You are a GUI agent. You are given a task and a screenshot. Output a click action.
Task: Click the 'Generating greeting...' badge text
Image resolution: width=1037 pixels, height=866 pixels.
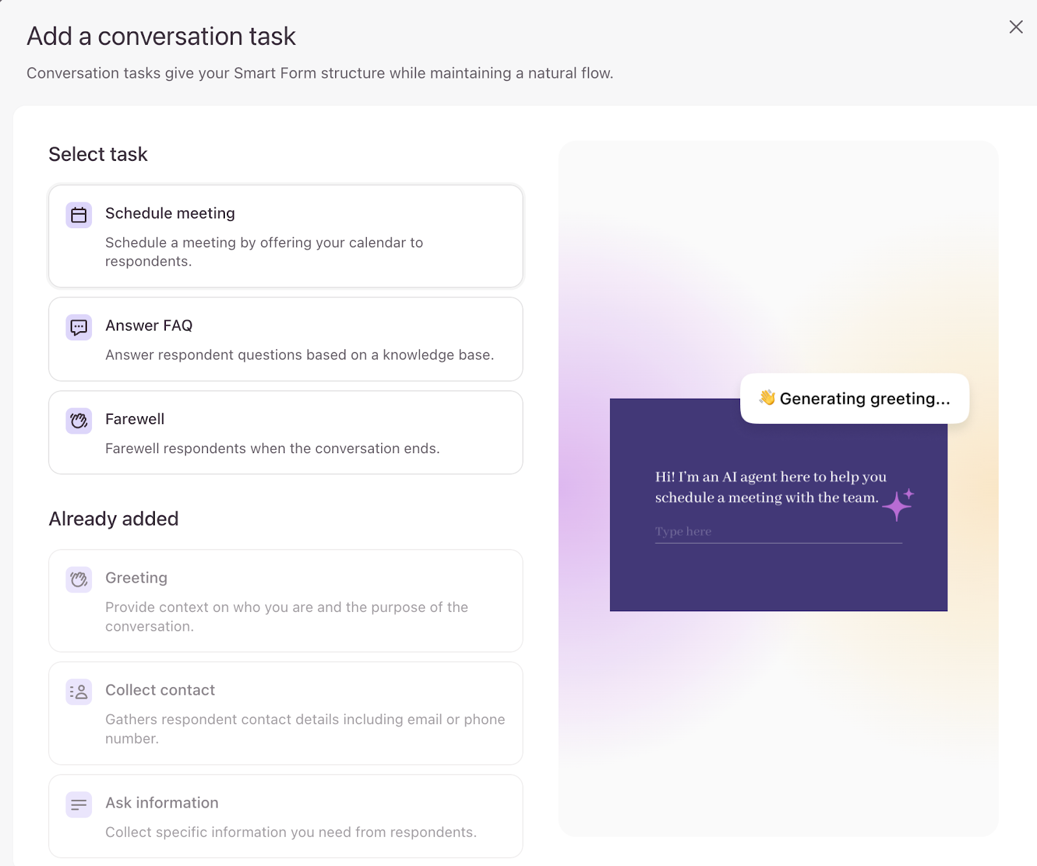point(864,399)
